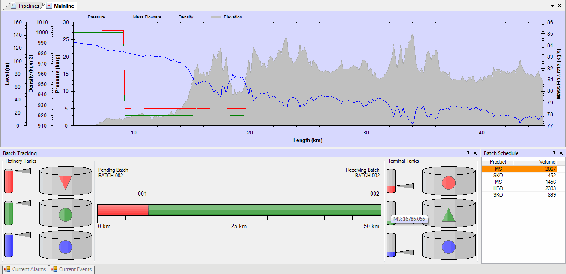Click the blue refinery storage tank
The image size is (566, 274).
tap(66, 246)
